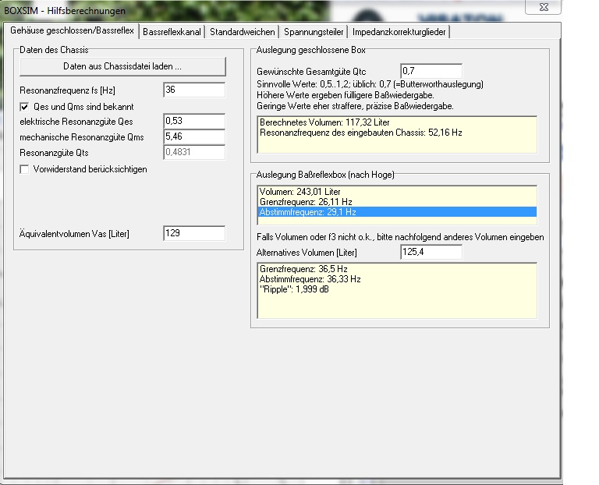Enable Vorwiderstand berücksichtigen checkbox

24,169
